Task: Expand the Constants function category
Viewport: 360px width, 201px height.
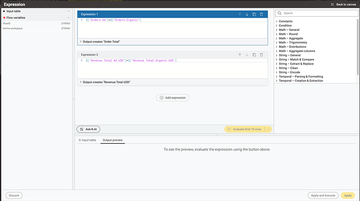Action: (277, 21)
